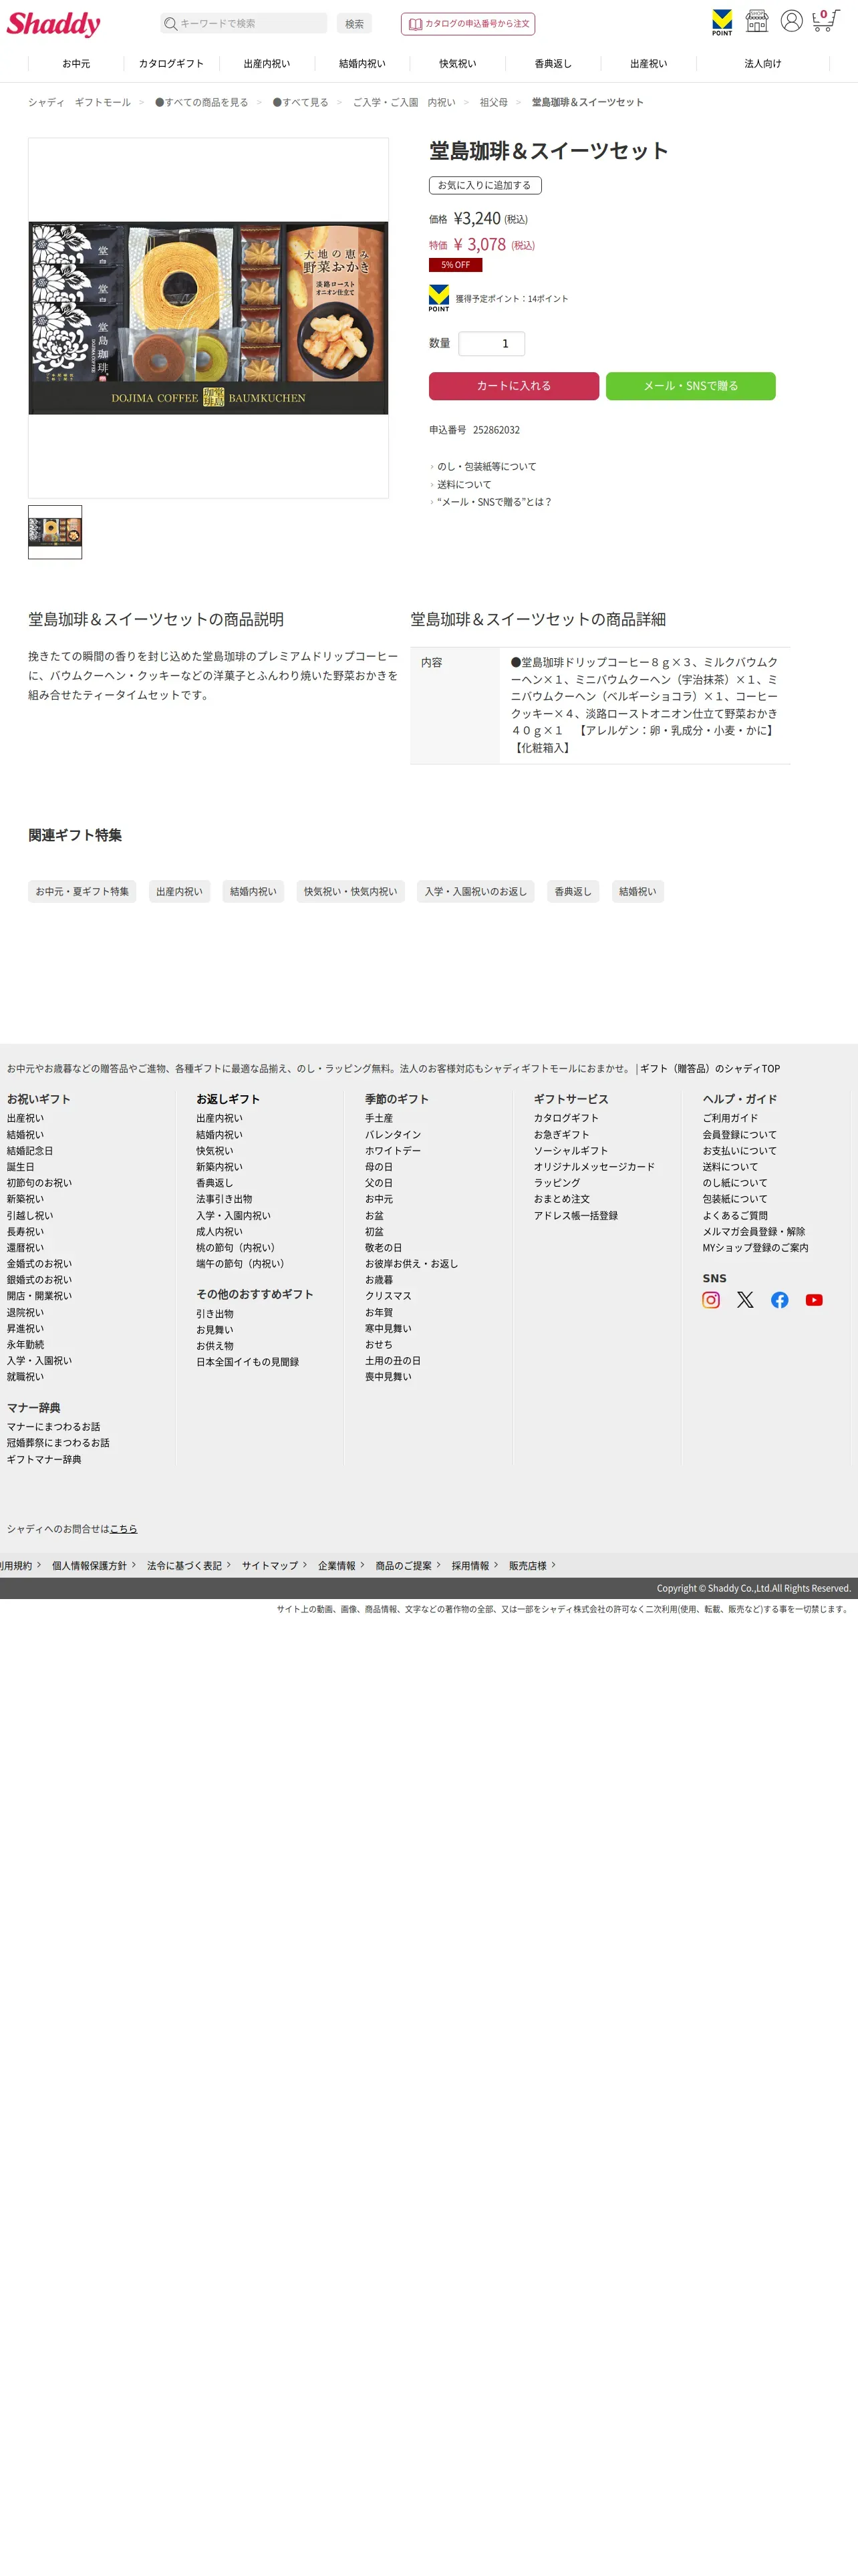
Task: Go to 祖父母 breadcrumb
Action: pyautogui.click(x=493, y=102)
